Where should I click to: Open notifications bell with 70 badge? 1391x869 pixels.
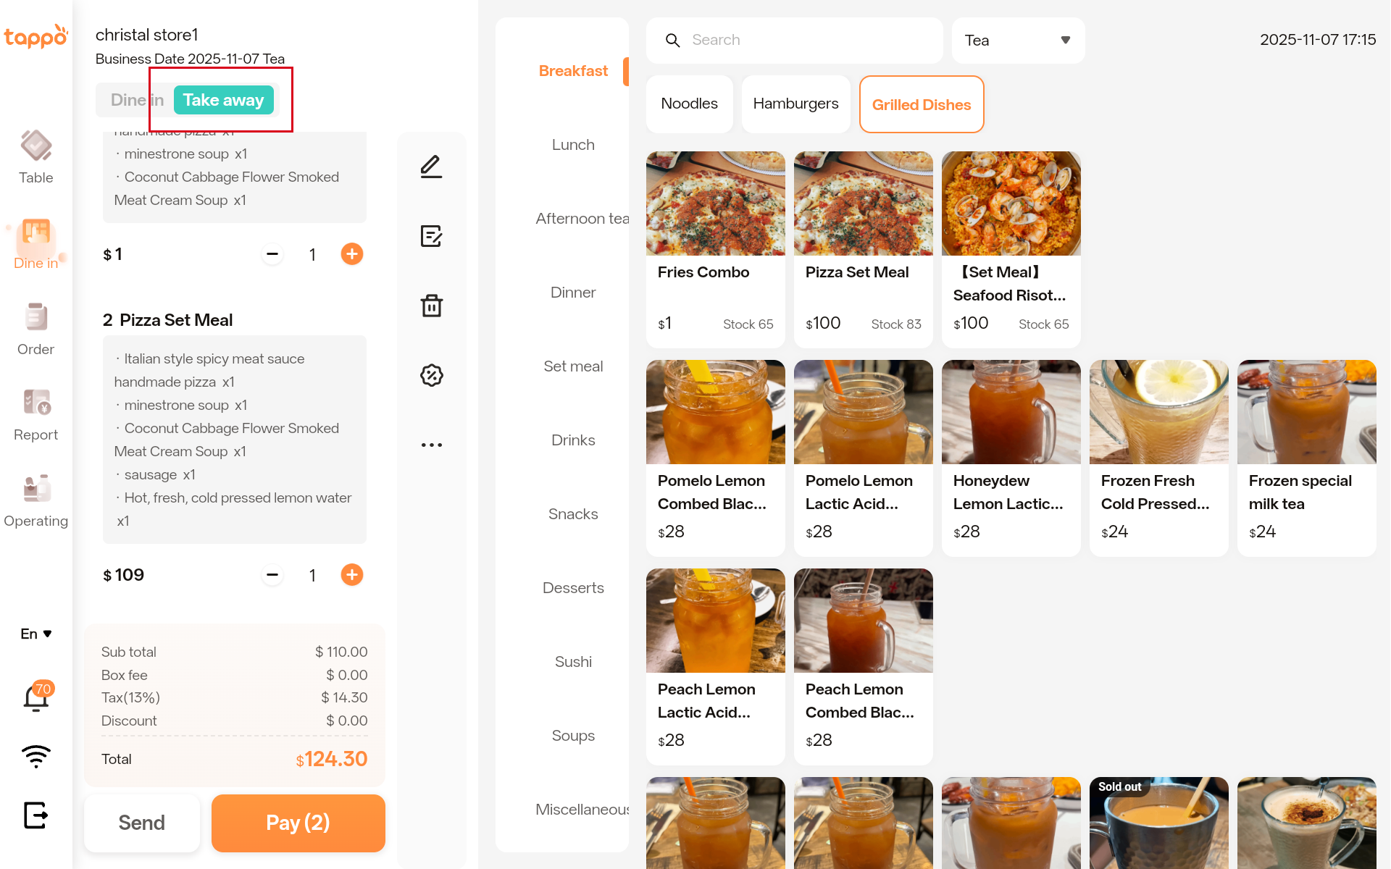point(36,697)
